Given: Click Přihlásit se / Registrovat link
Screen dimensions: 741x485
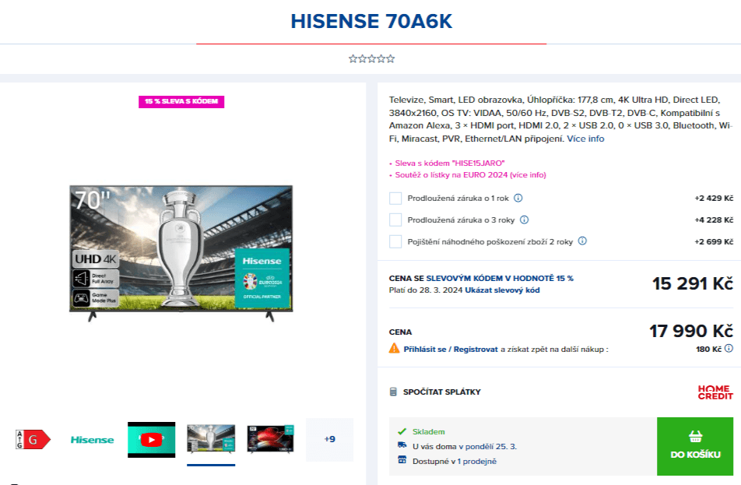Looking at the screenshot, I should 451,350.
